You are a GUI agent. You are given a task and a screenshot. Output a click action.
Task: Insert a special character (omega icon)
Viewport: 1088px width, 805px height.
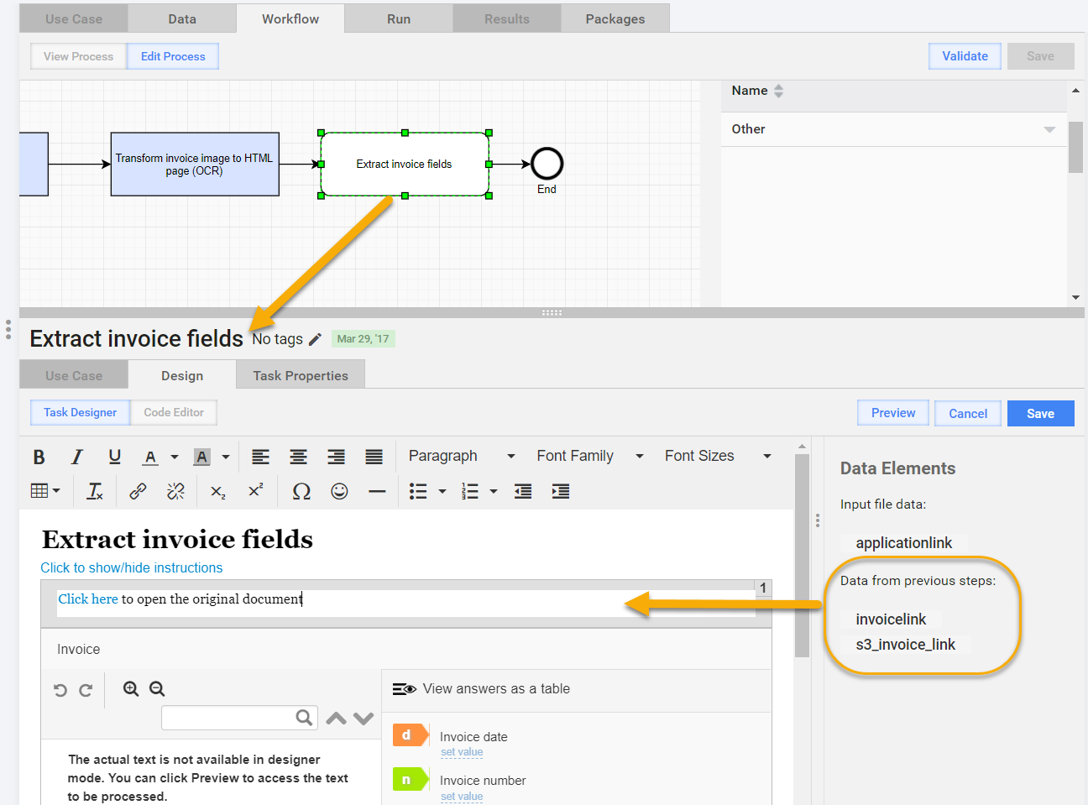coord(301,491)
